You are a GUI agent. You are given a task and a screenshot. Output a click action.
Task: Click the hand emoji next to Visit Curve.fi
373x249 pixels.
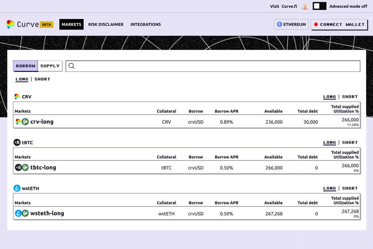coord(304,6)
